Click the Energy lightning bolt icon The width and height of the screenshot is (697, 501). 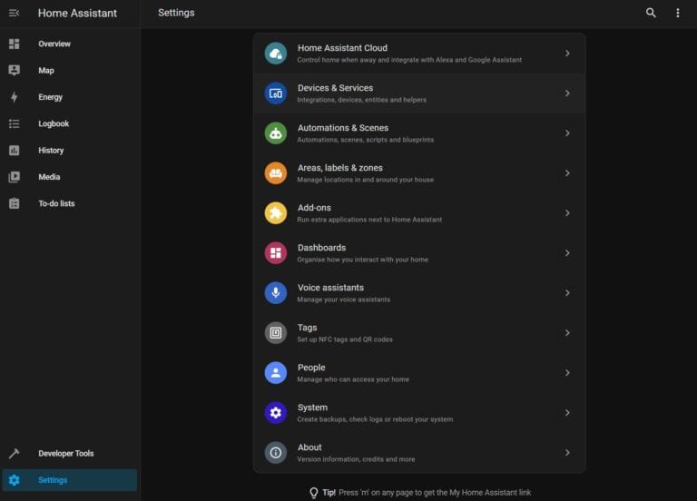(x=15, y=97)
